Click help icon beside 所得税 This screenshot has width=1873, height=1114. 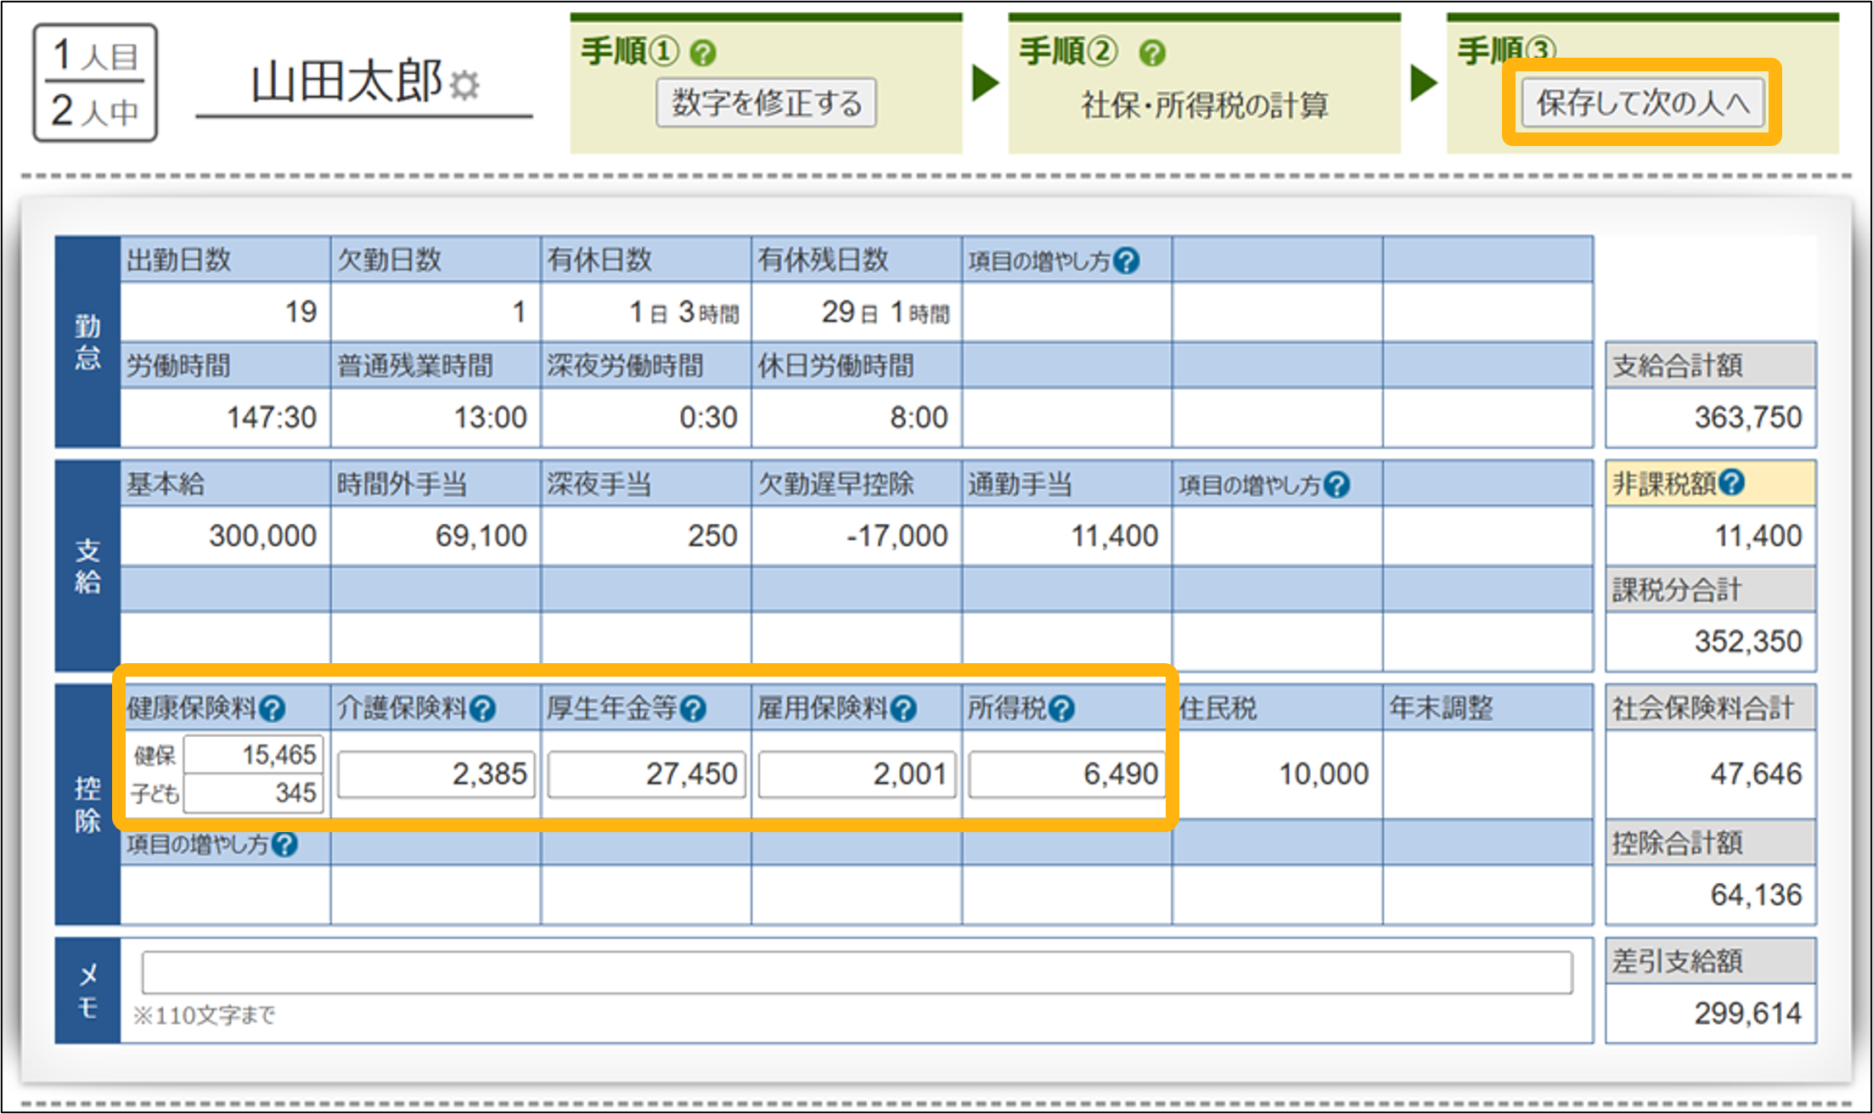(1062, 708)
